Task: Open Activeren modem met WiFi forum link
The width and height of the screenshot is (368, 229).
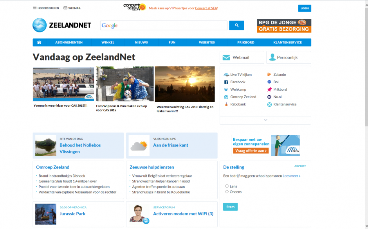Action: (183, 214)
